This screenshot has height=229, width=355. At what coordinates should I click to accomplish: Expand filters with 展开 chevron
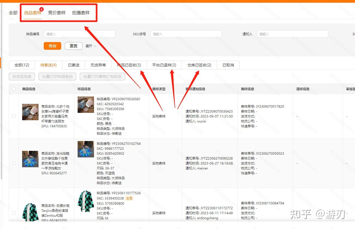pyautogui.click(x=91, y=46)
